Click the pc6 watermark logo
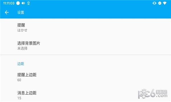This screenshot has width=171, height=102. (x=153, y=94)
